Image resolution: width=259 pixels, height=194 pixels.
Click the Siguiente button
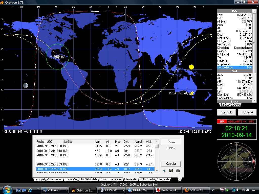coord(247,112)
